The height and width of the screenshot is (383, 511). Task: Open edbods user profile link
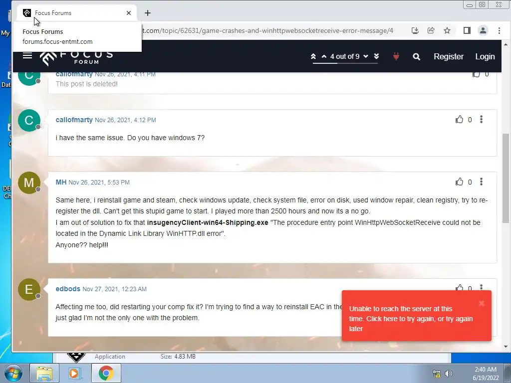(68, 289)
